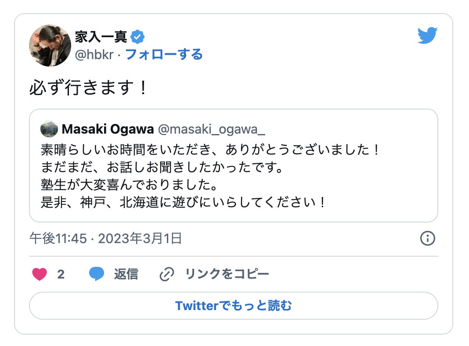The height and width of the screenshot is (346, 469).
Task: Click the Twitter bird logo icon
Action: [427, 36]
